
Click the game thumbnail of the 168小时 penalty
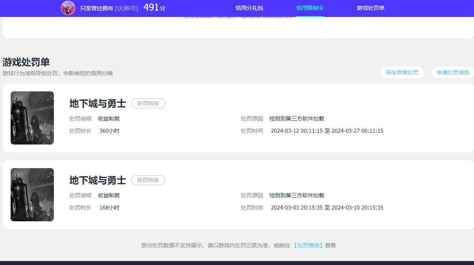32,195
